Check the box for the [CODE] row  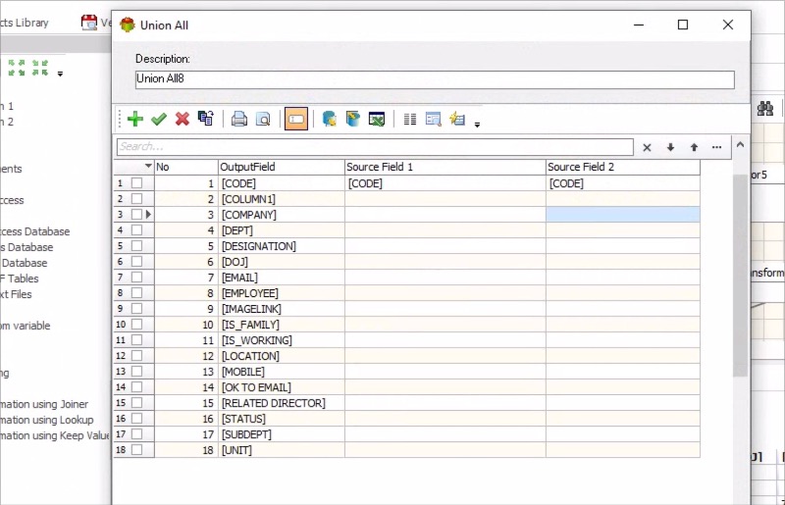(x=136, y=183)
